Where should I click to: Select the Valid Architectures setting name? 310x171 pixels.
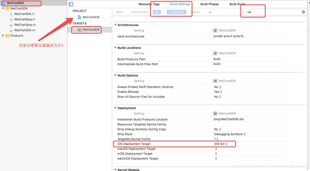131,36
